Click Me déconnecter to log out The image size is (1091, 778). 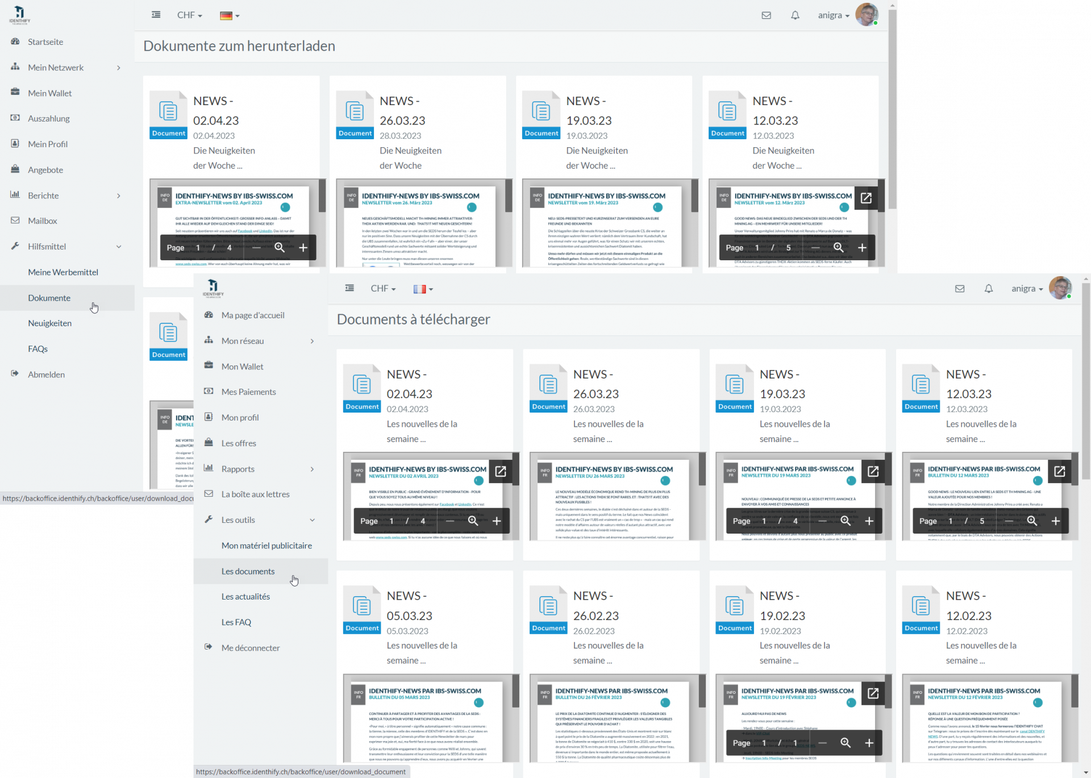(x=250, y=648)
